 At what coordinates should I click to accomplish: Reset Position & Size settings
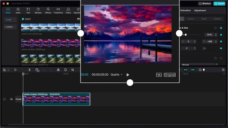tap(215, 28)
